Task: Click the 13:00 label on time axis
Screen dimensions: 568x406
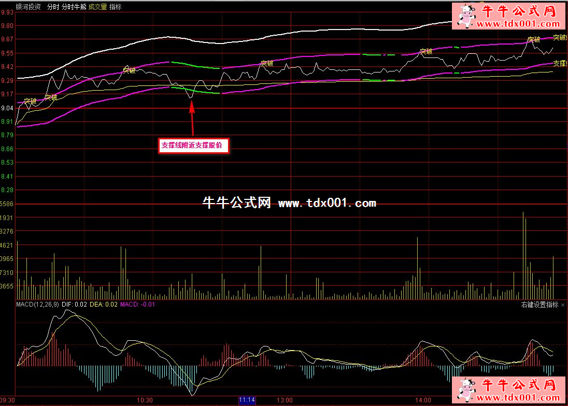Action: [x=285, y=400]
